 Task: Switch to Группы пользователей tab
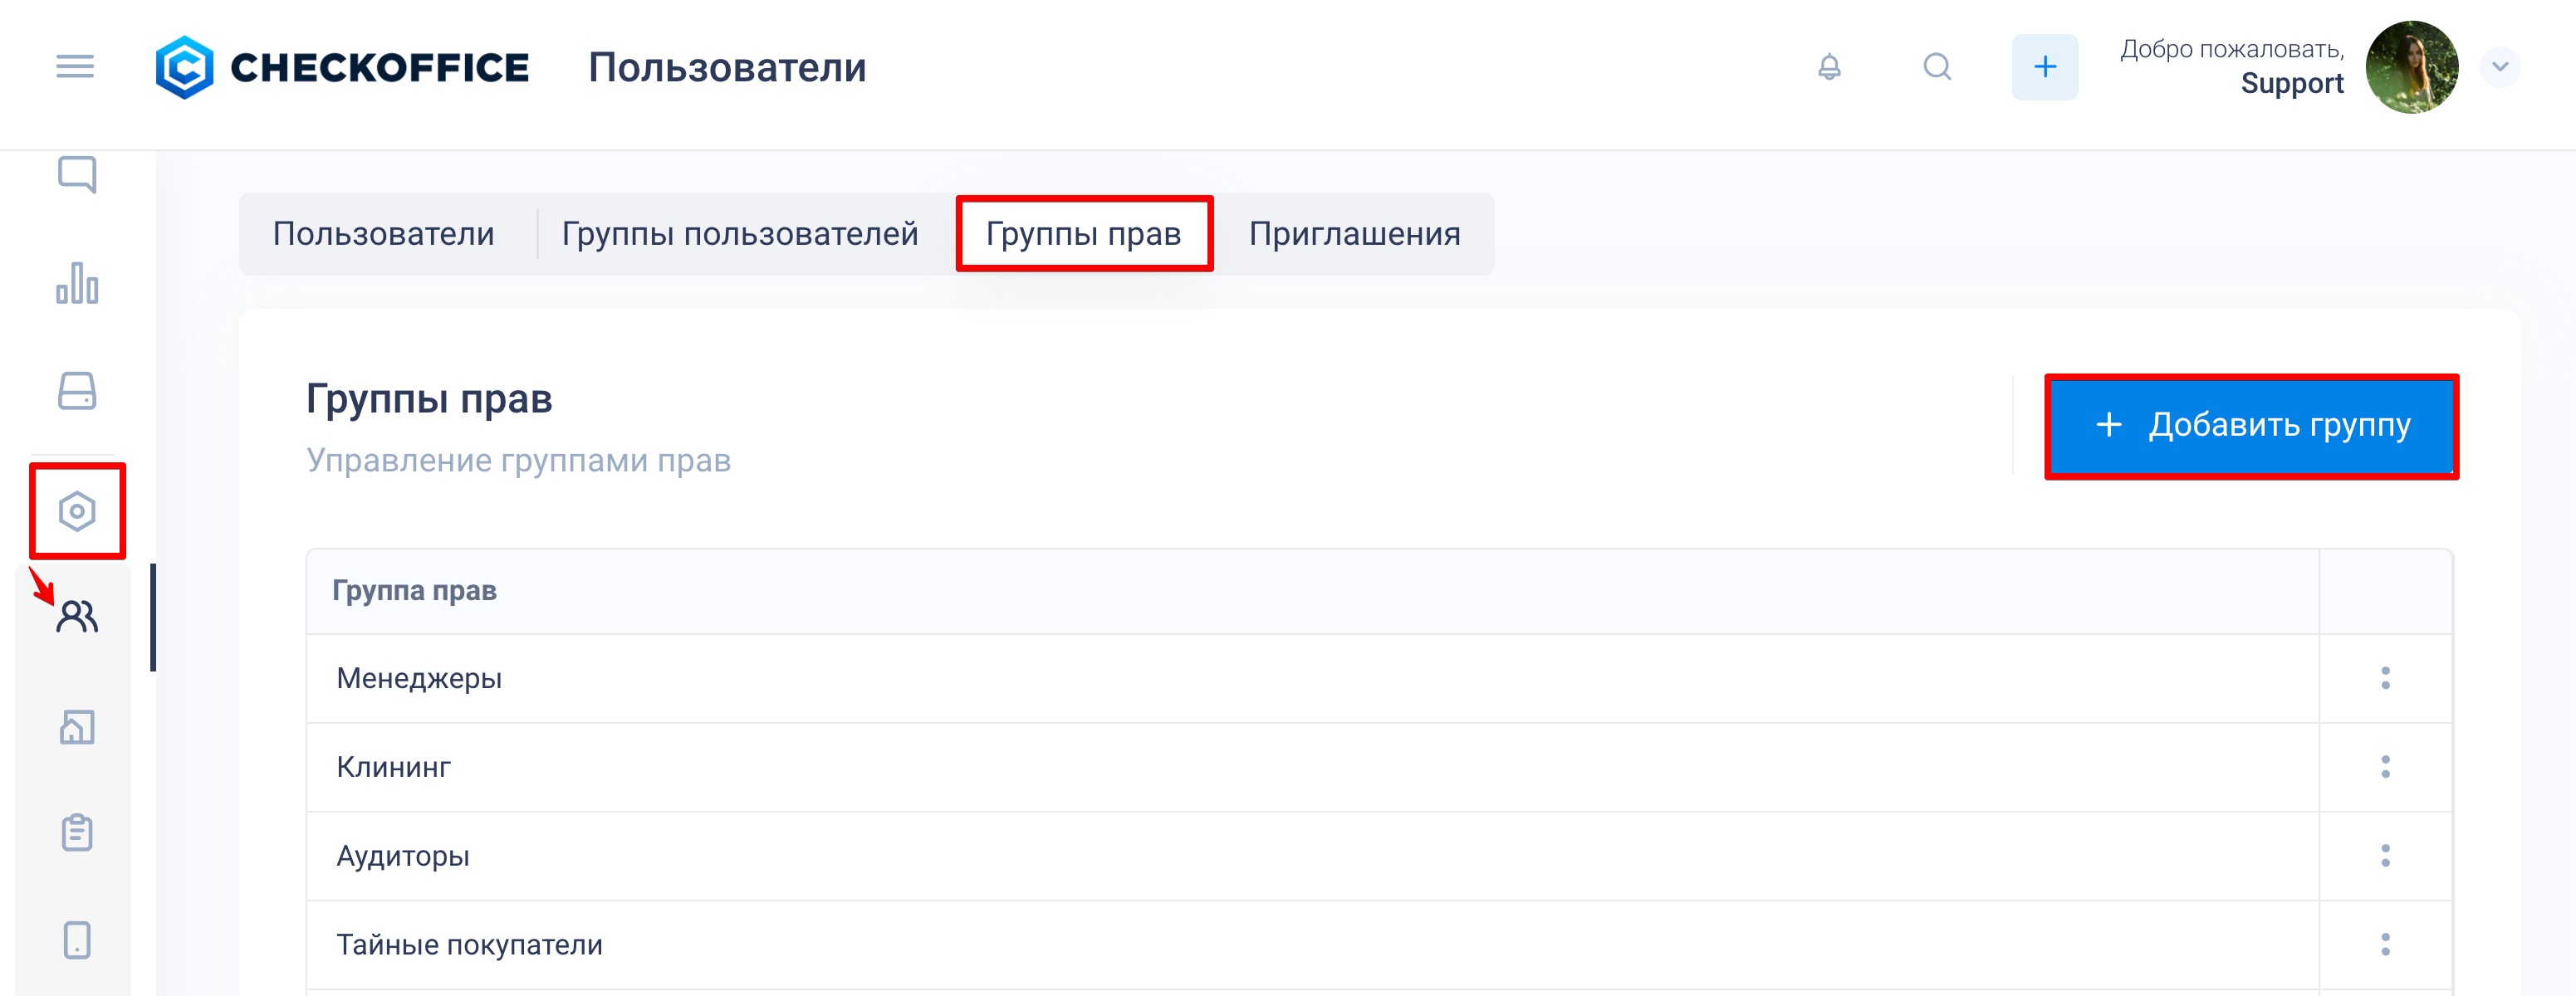coord(739,234)
